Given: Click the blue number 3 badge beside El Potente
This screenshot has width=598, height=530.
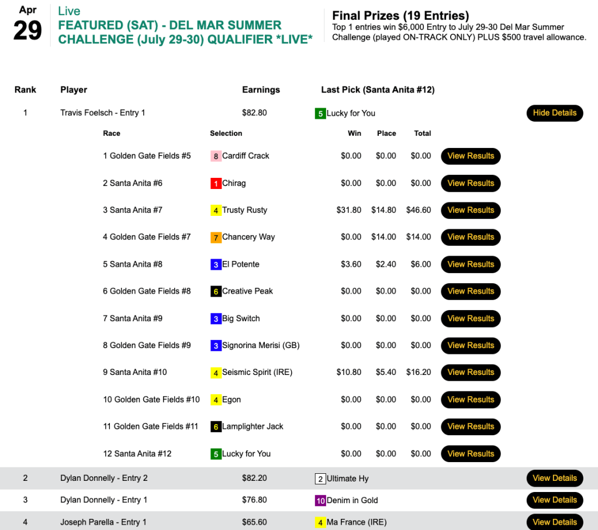Looking at the screenshot, I should pos(216,264).
